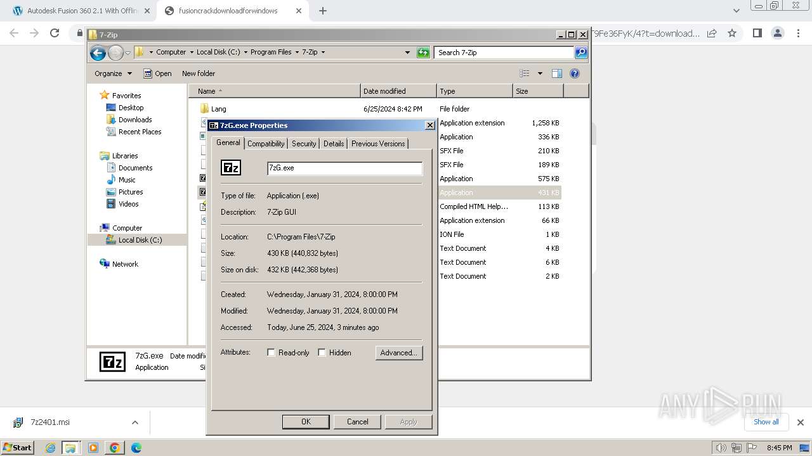The height and width of the screenshot is (456, 812).
Task: Click the Search 7-Zip box
Action: (x=504, y=53)
